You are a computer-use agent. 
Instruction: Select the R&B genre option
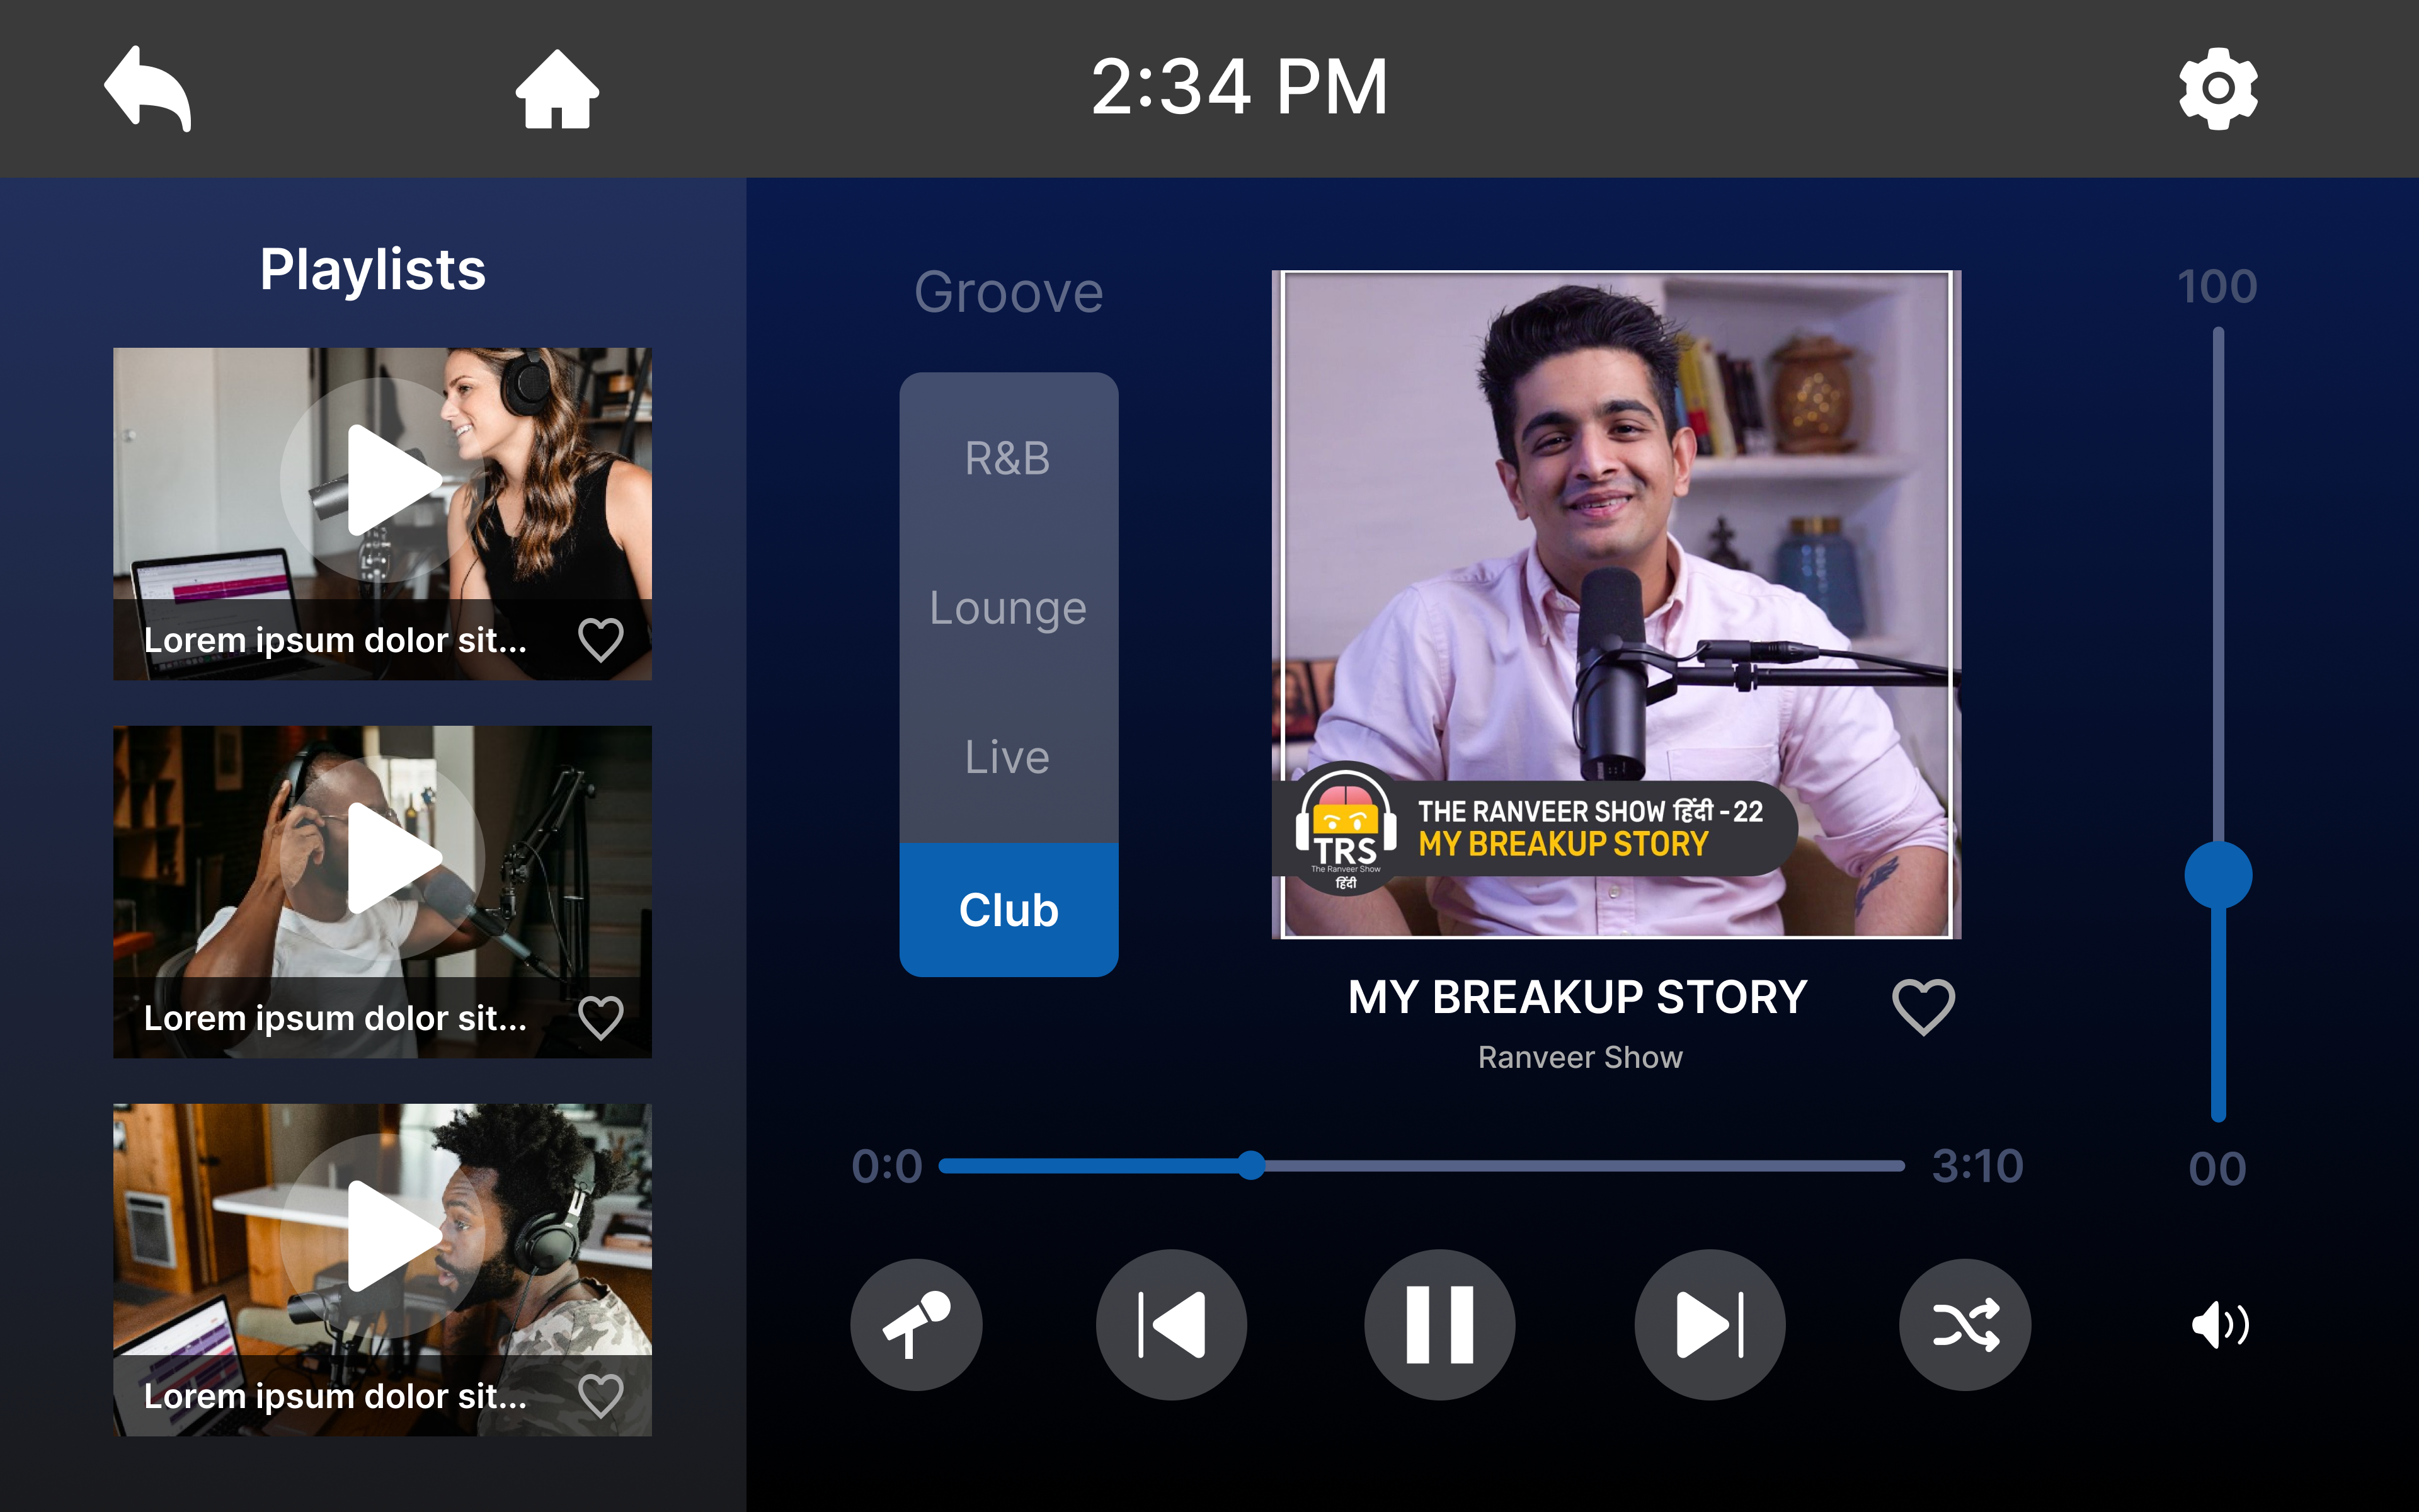pos(1007,459)
